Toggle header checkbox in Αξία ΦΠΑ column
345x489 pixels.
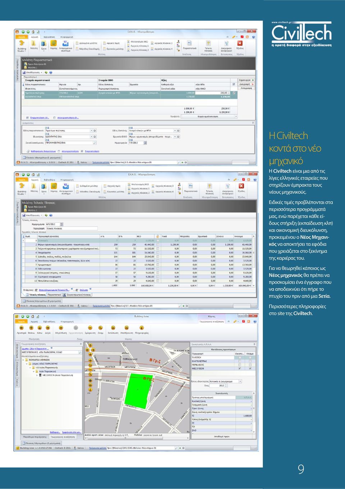coord(234,84)
